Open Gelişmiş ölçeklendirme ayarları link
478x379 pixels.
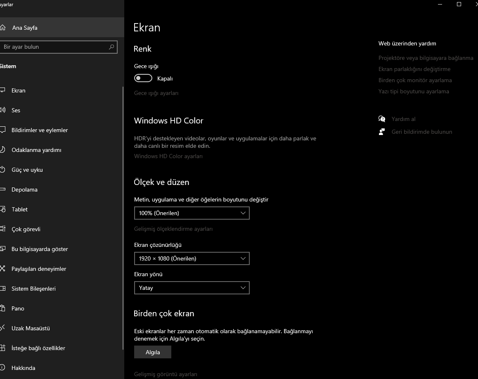pos(173,229)
